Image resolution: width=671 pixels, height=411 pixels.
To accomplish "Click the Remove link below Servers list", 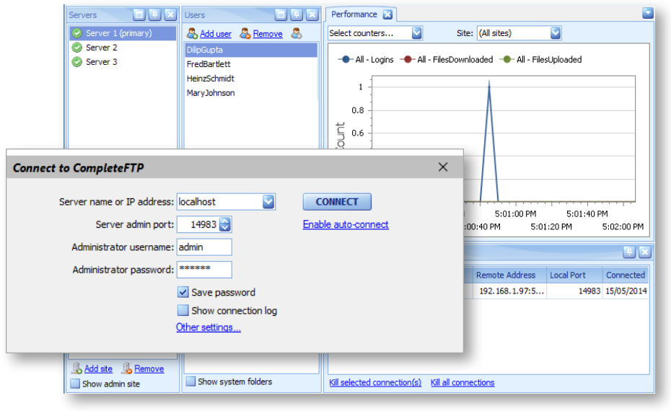I will 149,368.
